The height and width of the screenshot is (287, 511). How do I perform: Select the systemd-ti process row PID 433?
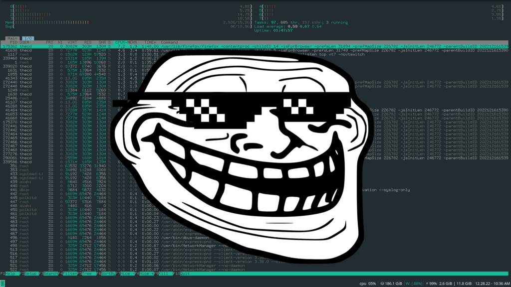[254, 174]
